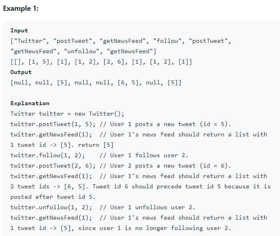Click the "unfollow" string in the input array
This screenshot has height=236, width=280.
(x=81, y=52)
